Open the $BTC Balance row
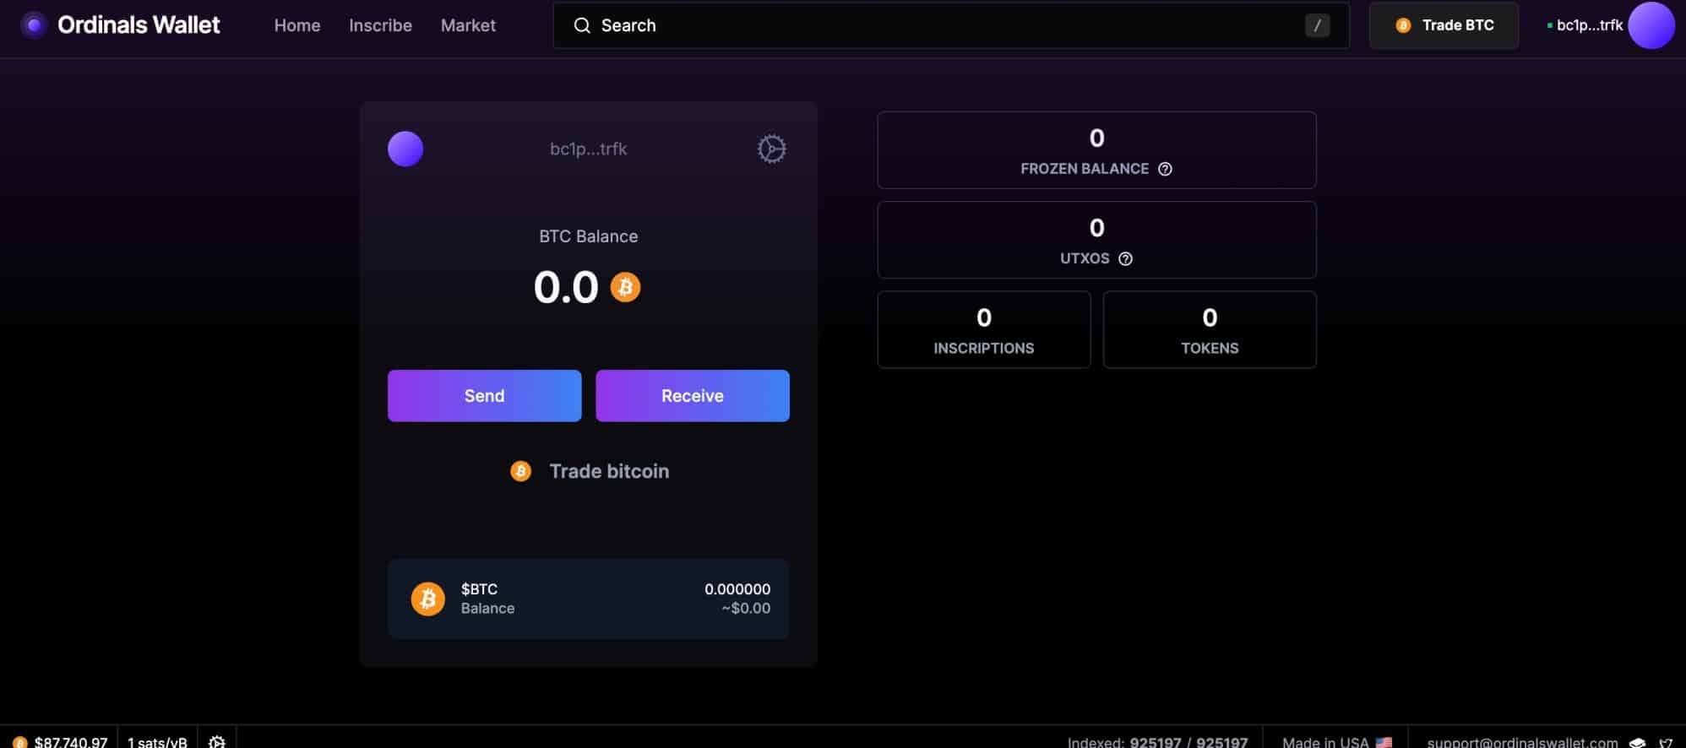Screen dimensions: 1686x748 pos(588,599)
